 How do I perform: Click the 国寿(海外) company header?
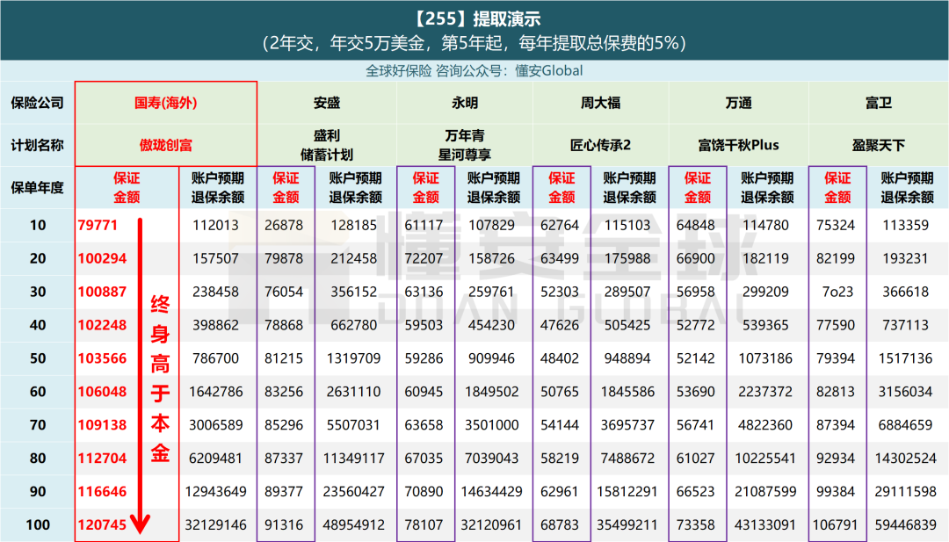166,103
